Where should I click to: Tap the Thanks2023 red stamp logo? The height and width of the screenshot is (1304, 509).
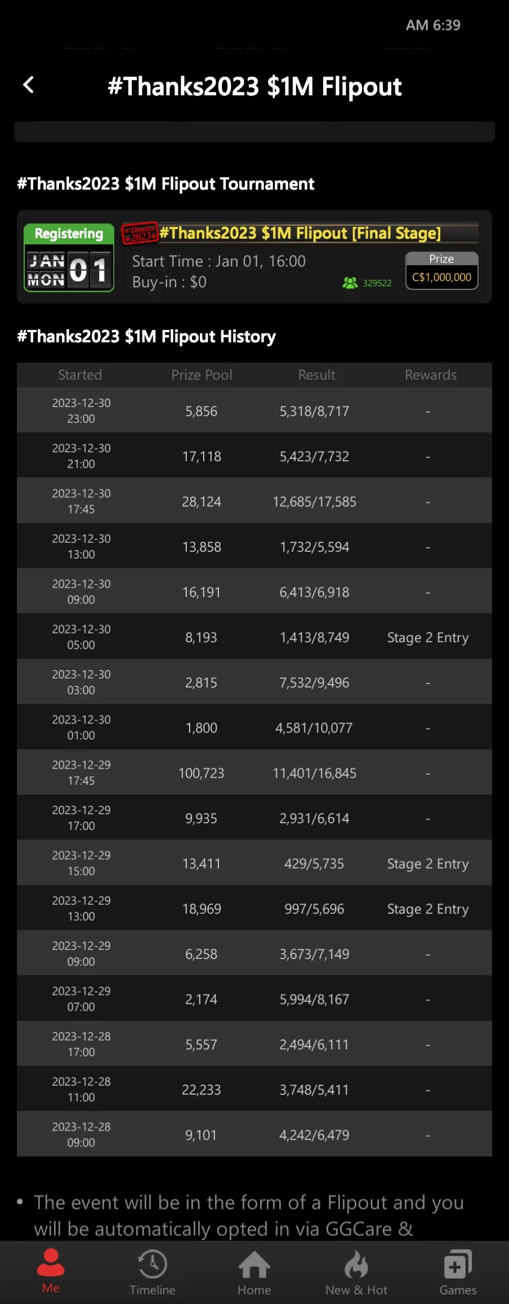[140, 233]
